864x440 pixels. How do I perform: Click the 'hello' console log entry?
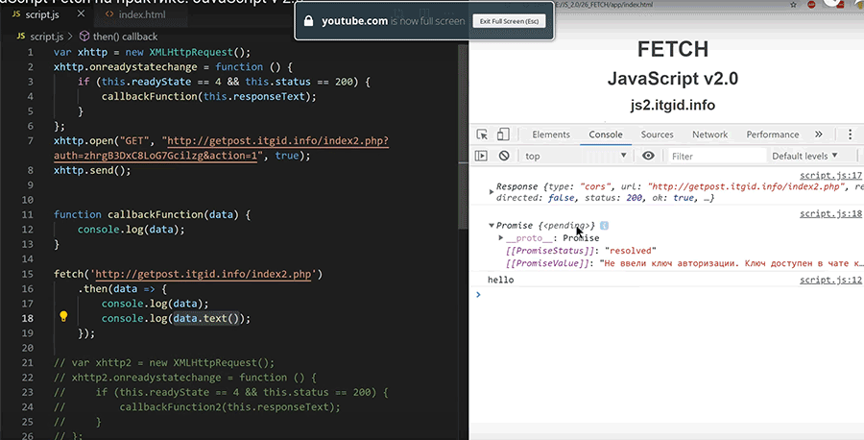(500, 281)
